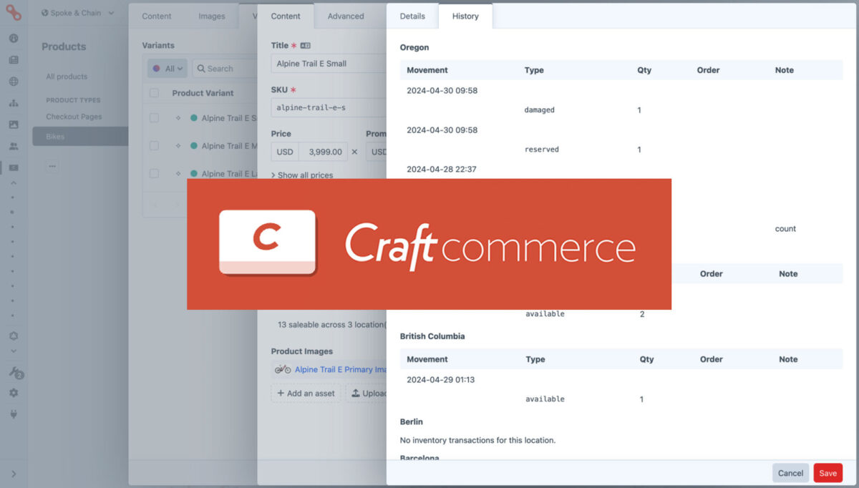Open the USD currency selector for Price
Screen dimensions: 859x488
click(x=285, y=152)
